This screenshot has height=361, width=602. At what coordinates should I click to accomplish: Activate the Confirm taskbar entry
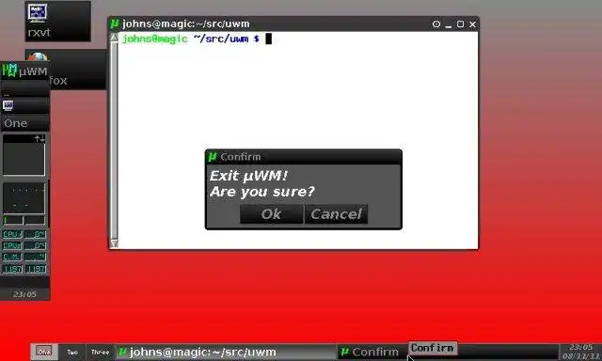coord(372,352)
